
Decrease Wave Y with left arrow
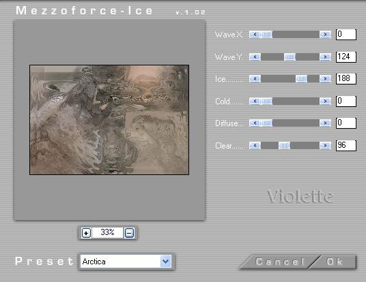point(255,57)
